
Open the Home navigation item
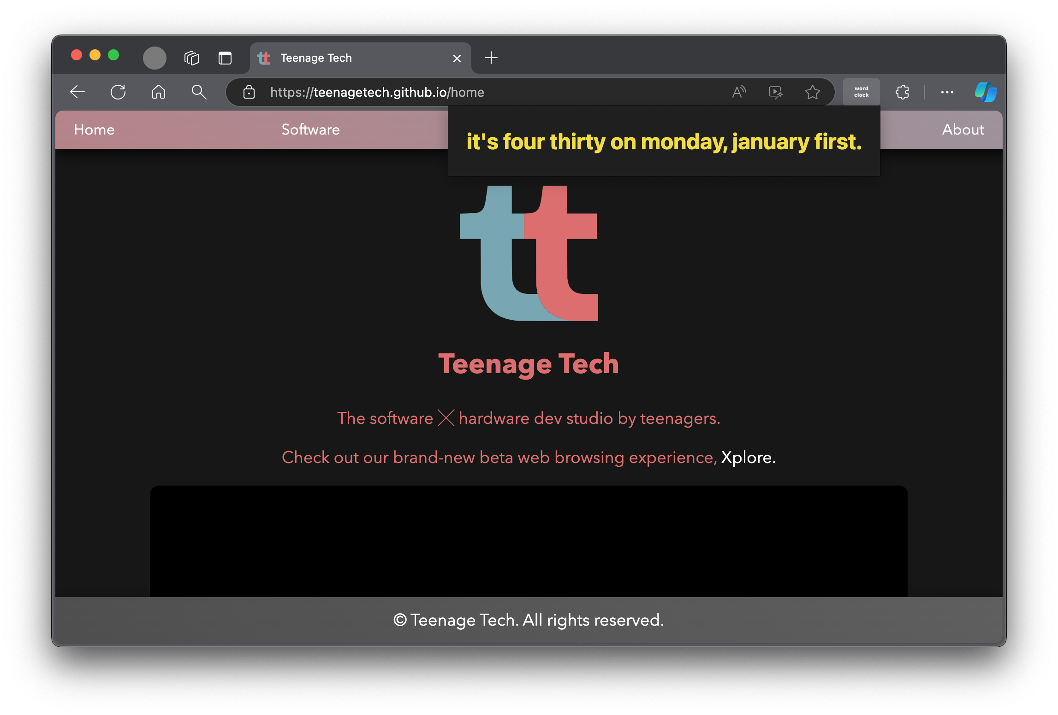pos(94,129)
